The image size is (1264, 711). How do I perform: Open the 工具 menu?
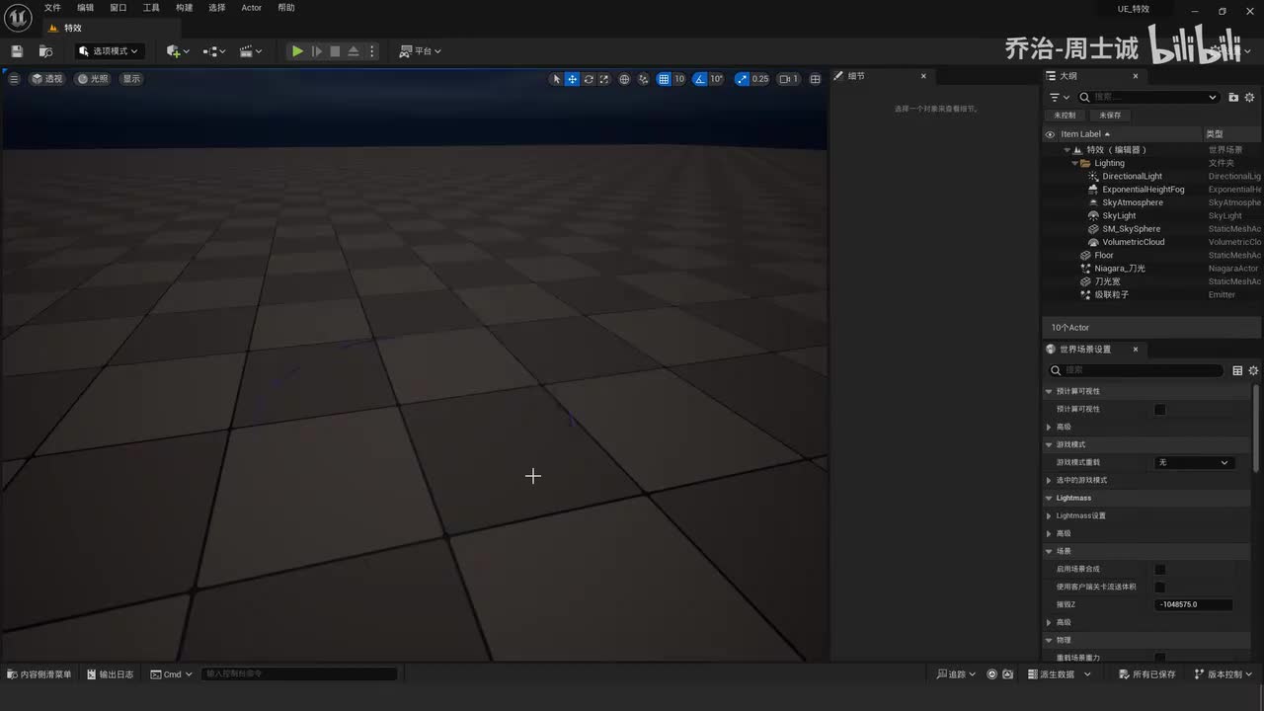click(151, 8)
